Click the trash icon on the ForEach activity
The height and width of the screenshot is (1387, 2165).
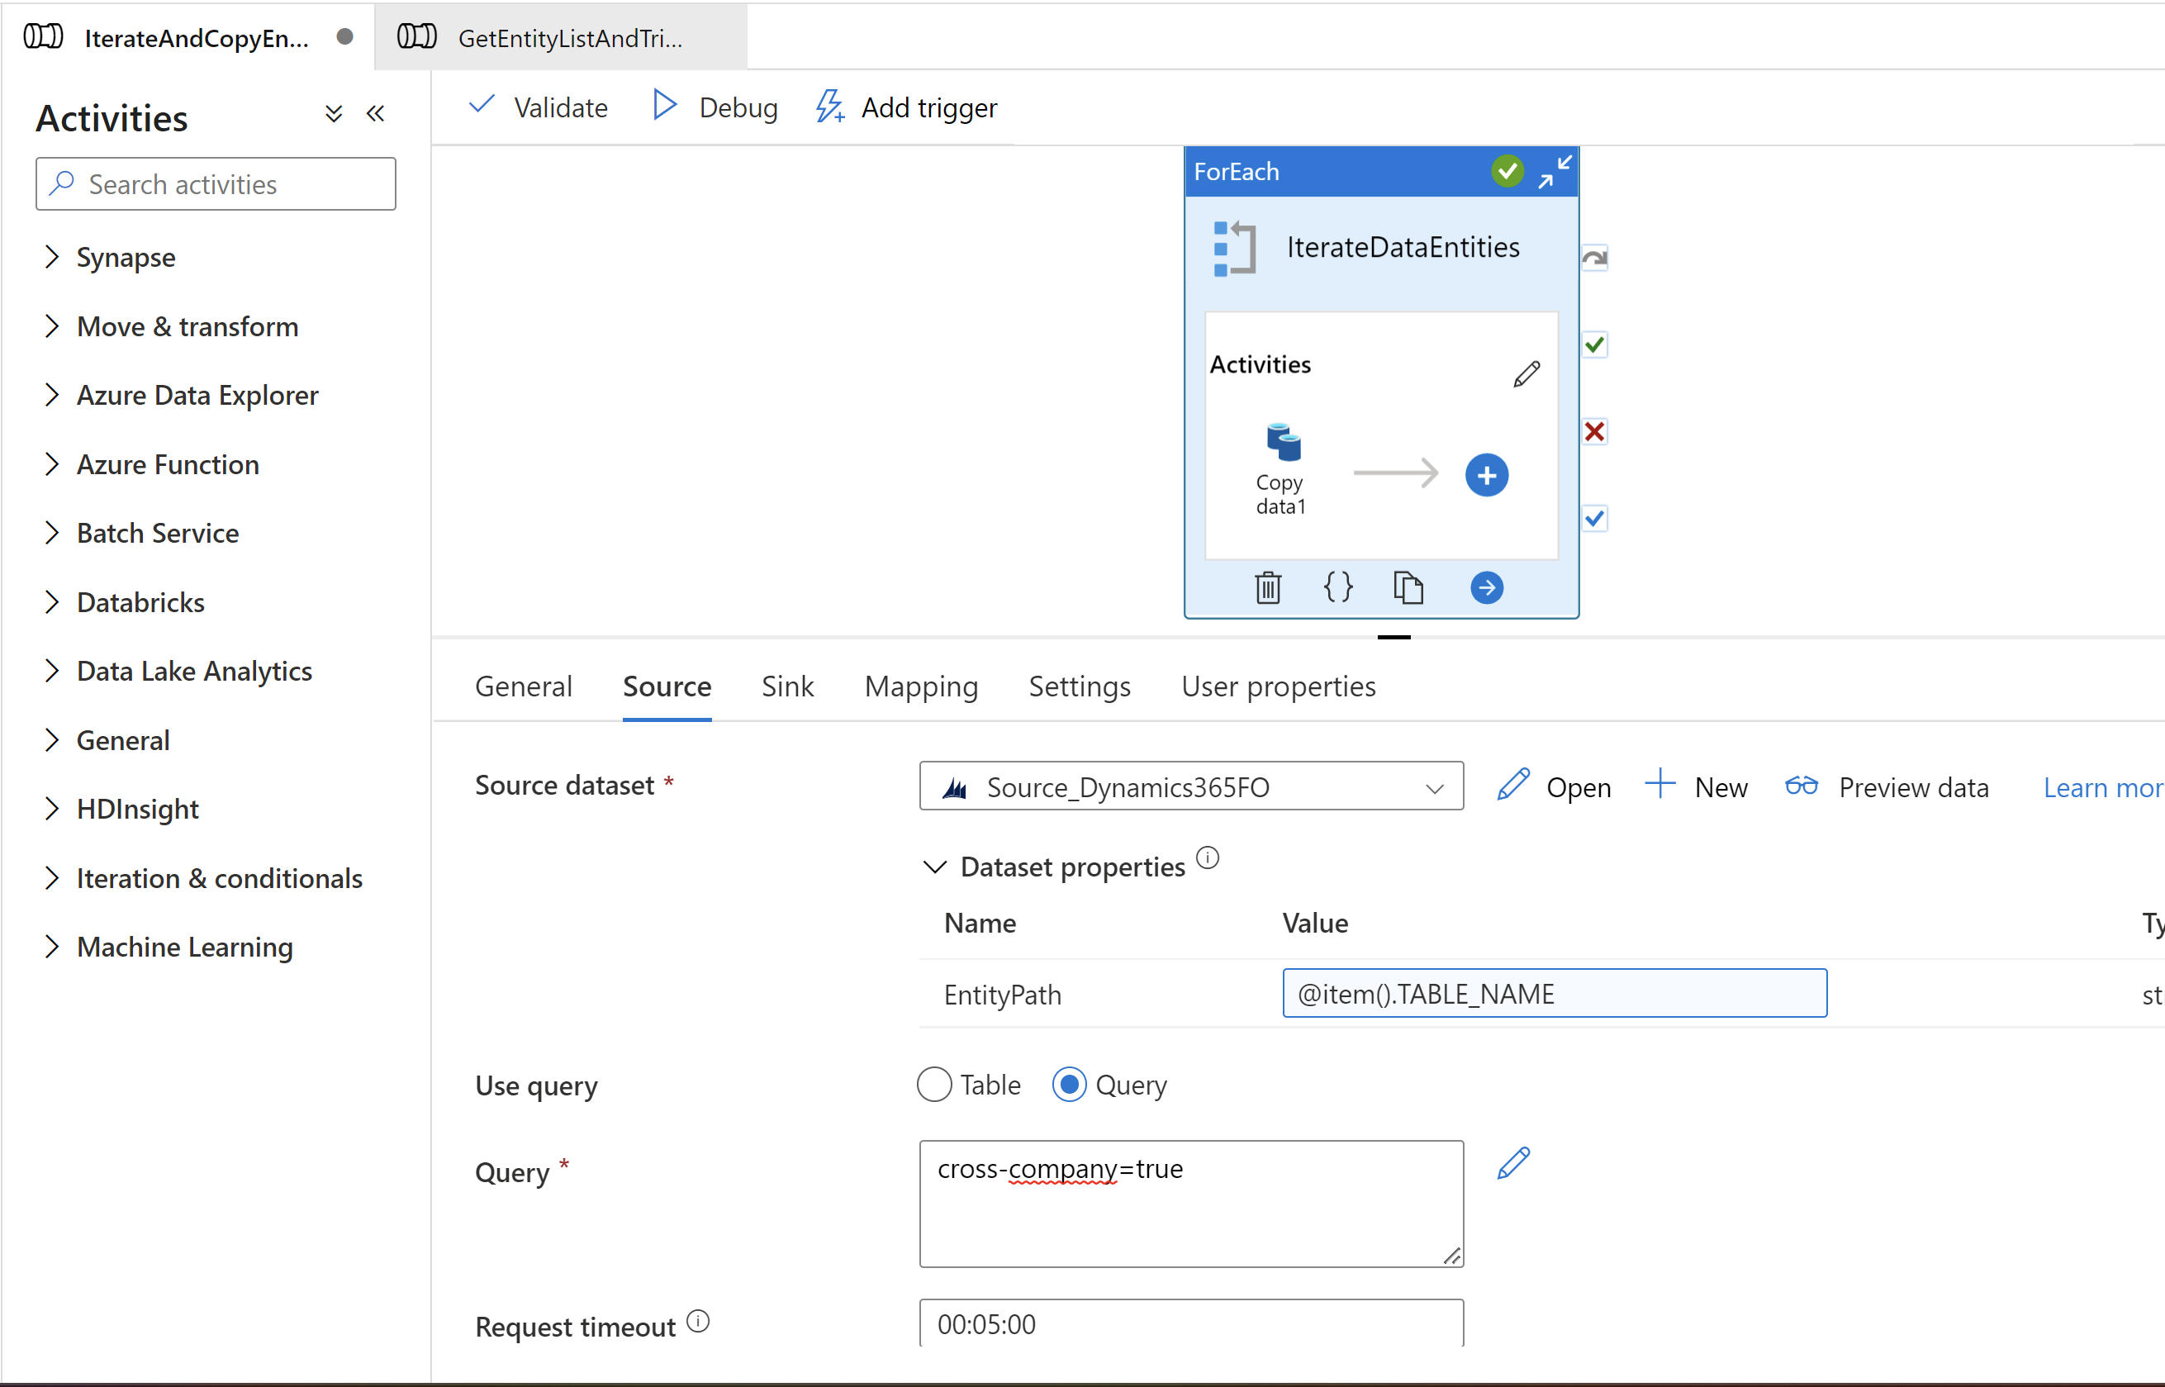(1268, 587)
